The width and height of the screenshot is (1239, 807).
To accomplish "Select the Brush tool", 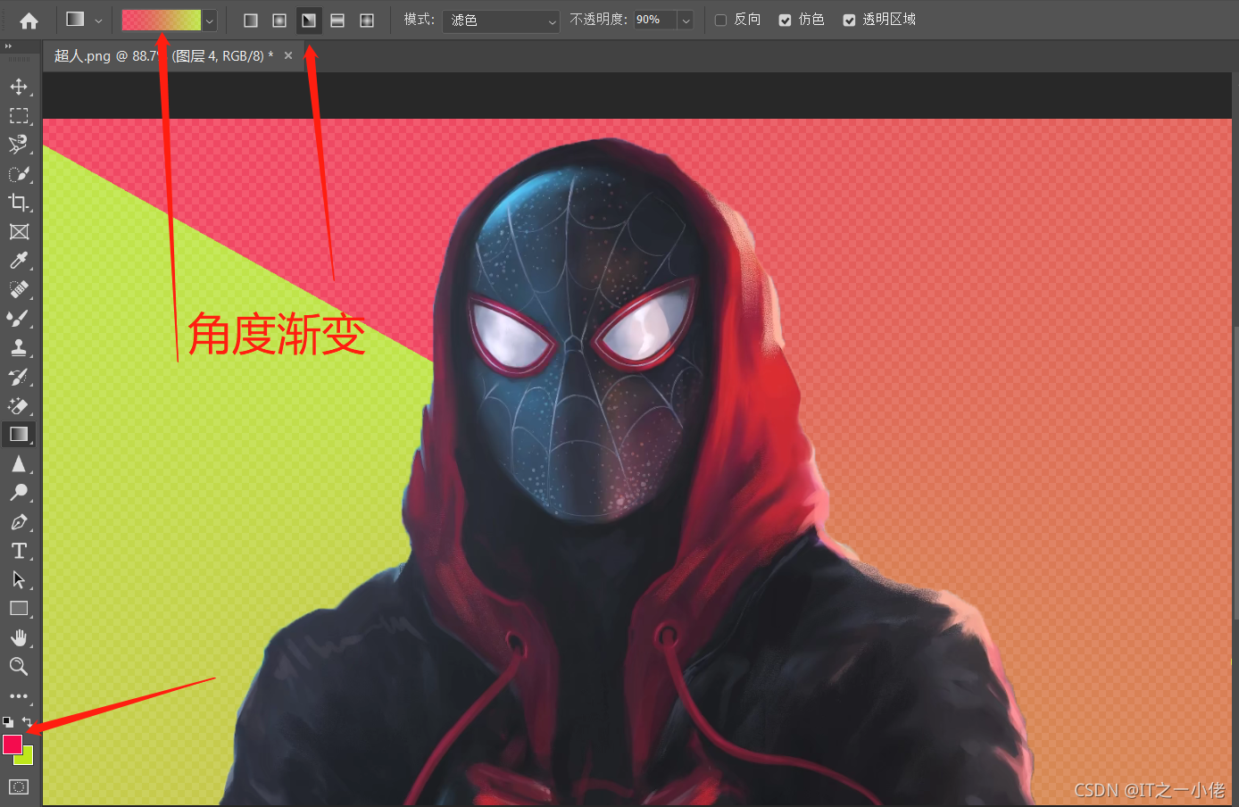I will coord(19,319).
